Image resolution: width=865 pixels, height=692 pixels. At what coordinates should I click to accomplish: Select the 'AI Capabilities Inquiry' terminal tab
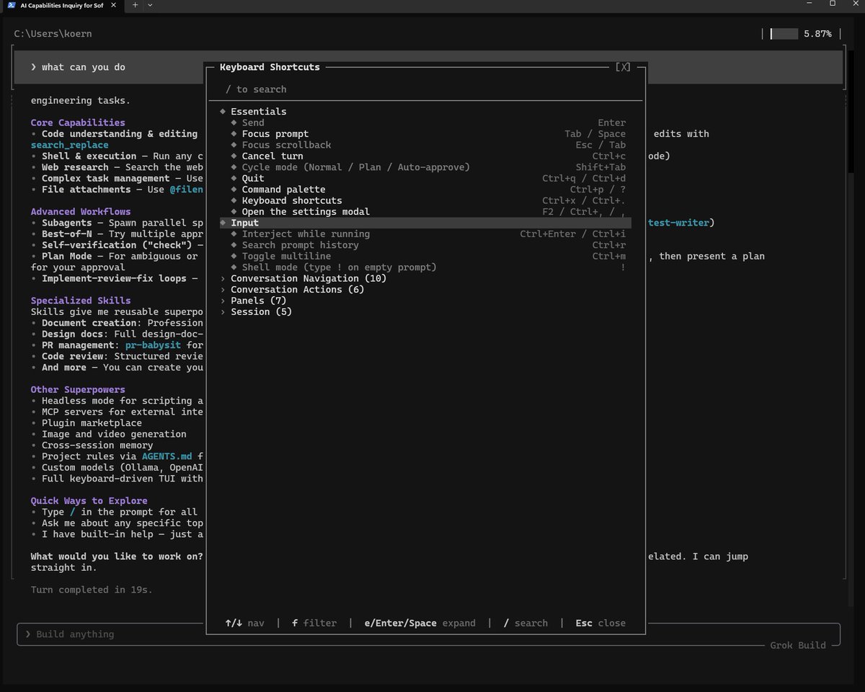(62, 5)
